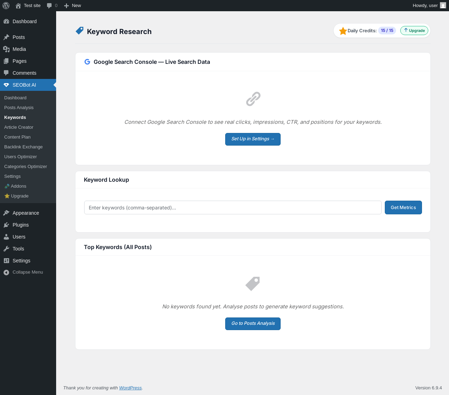Open the Pages menu label
Image resolution: width=449 pixels, height=395 pixels.
[20, 61]
